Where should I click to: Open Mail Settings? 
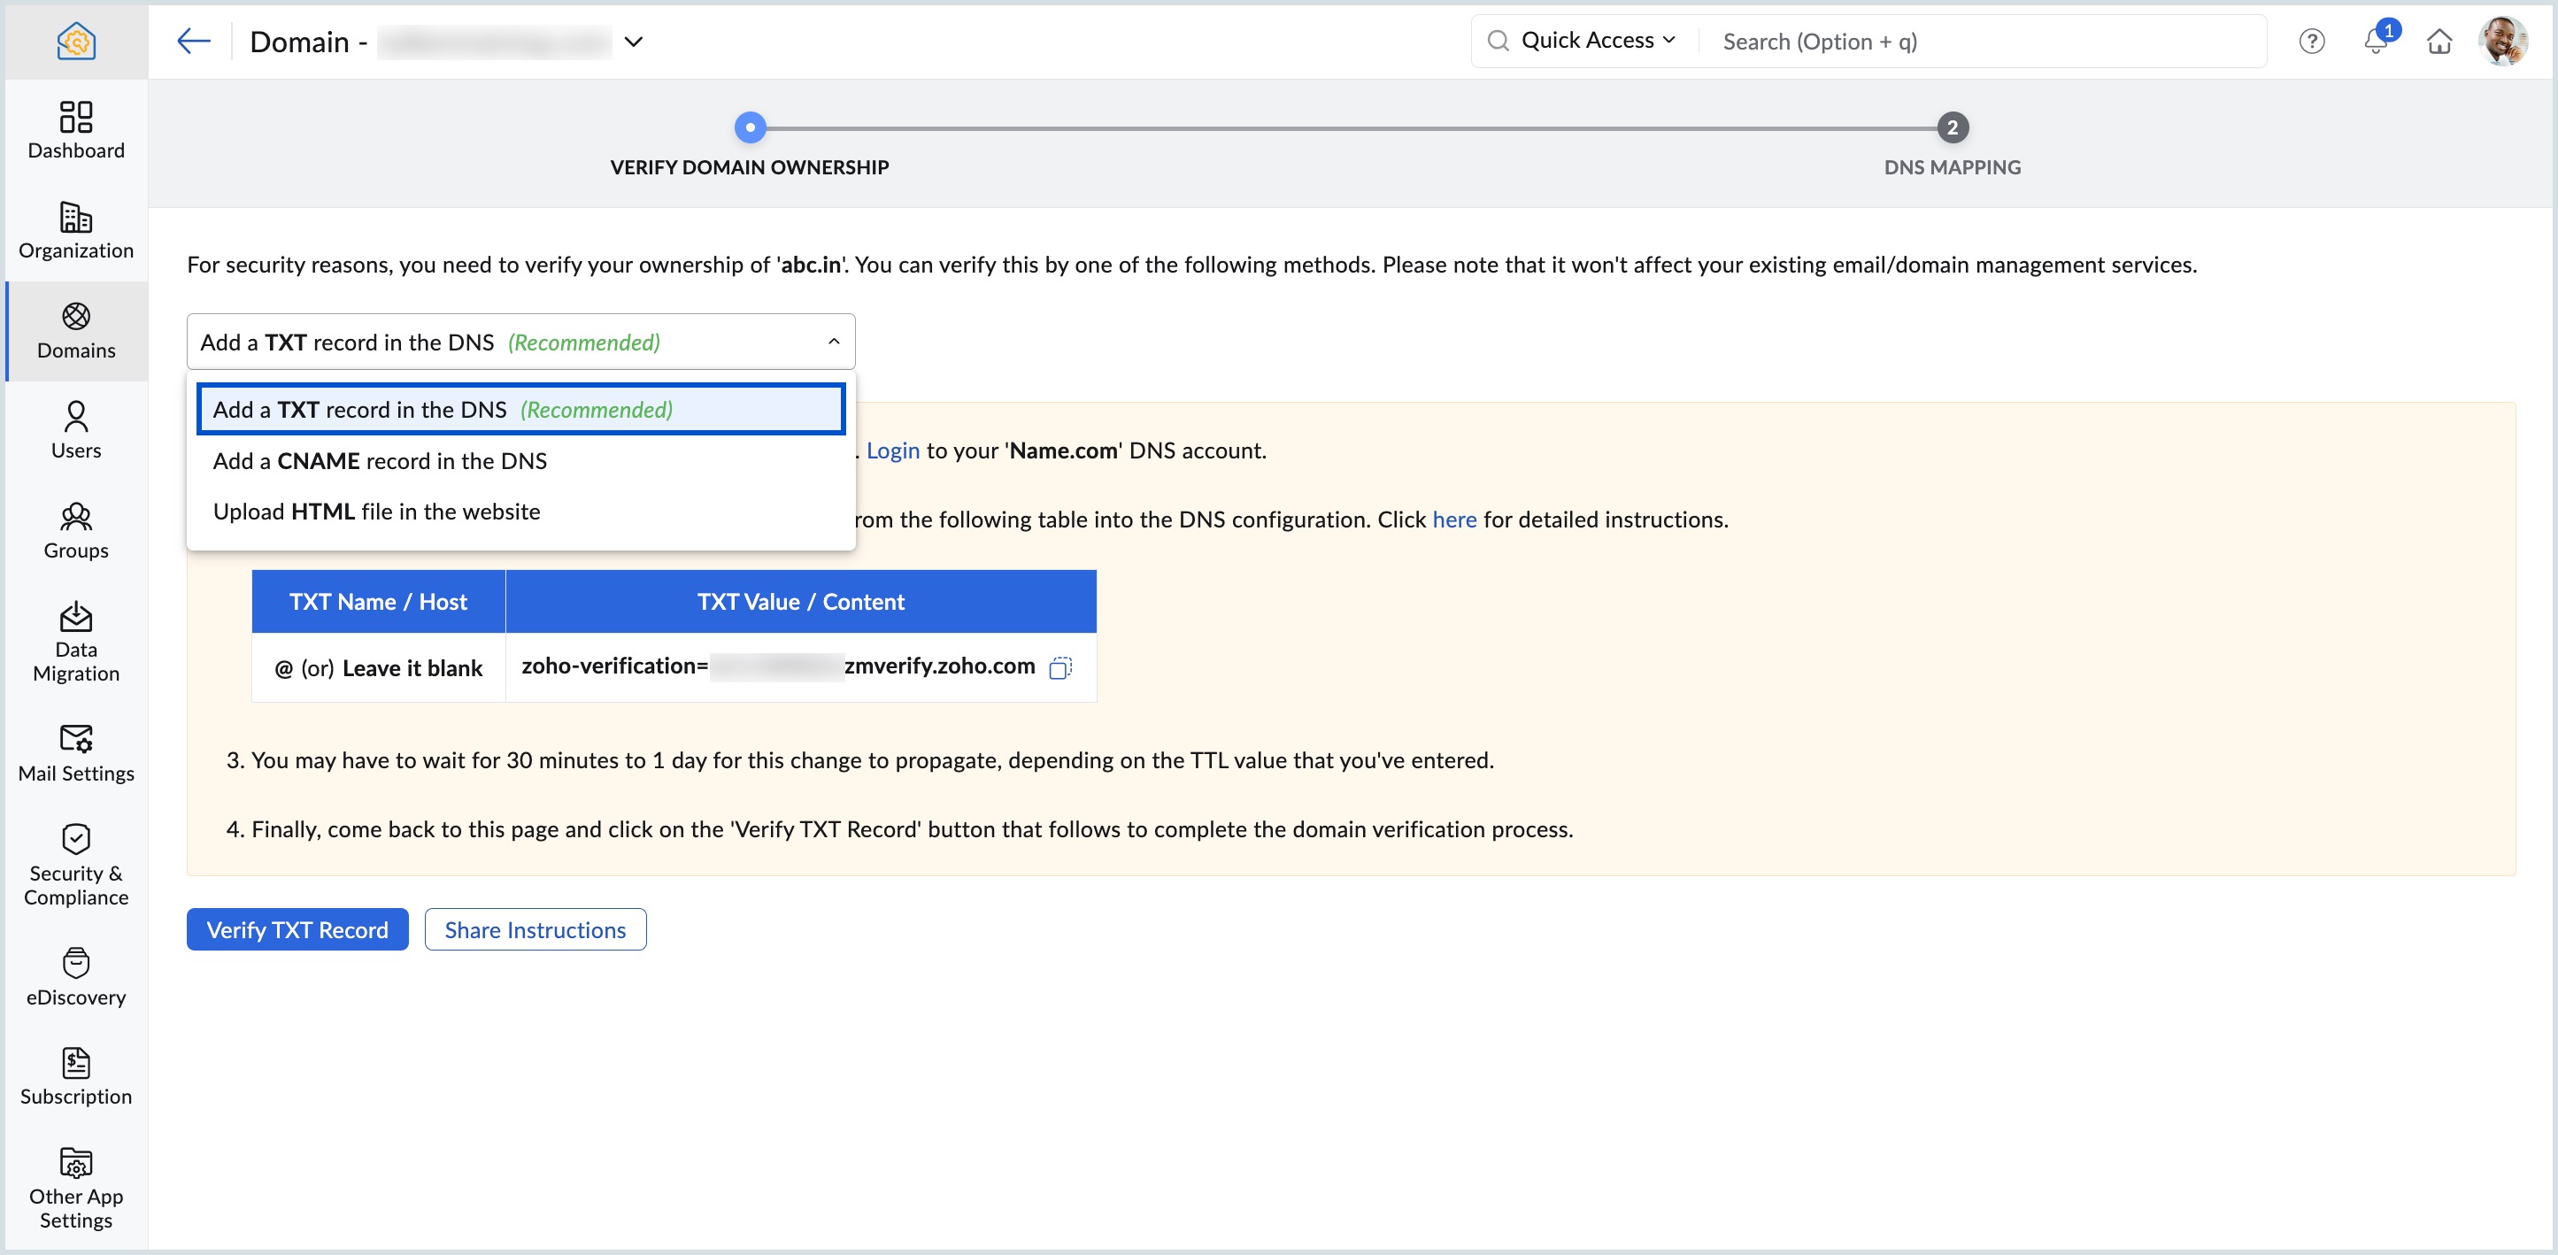(x=75, y=753)
